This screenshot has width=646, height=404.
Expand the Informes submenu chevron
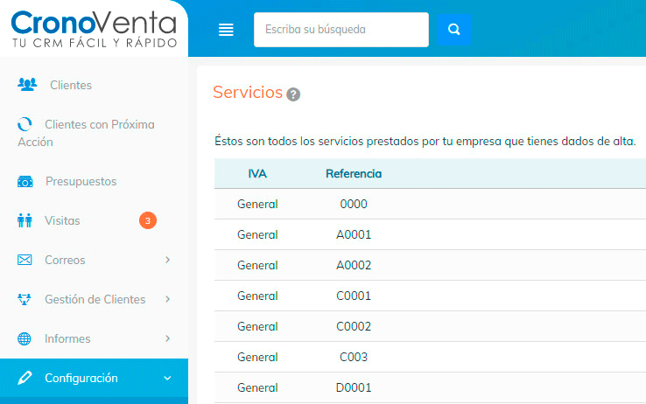tap(167, 338)
